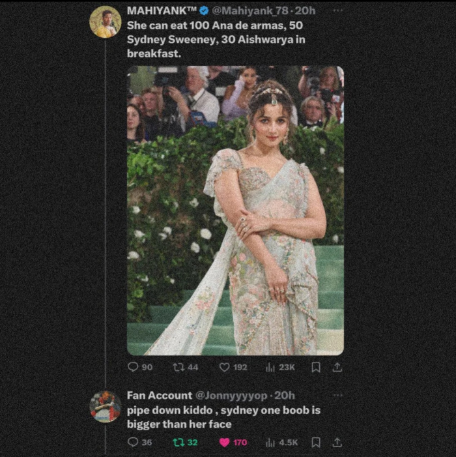Image resolution: width=456 pixels, height=457 pixels.
Task: Click the Fan Account display name
Action: pos(159,395)
